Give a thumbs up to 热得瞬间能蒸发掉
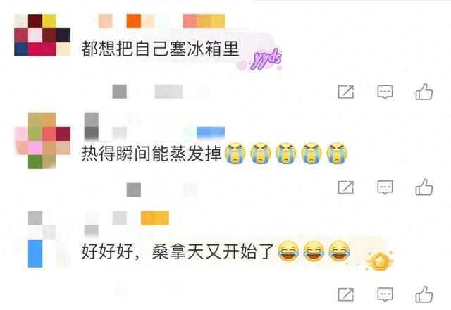 pos(424,187)
